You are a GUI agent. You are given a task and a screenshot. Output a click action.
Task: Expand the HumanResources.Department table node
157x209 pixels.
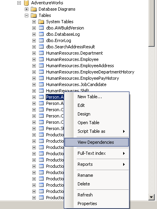pos(34,53)
